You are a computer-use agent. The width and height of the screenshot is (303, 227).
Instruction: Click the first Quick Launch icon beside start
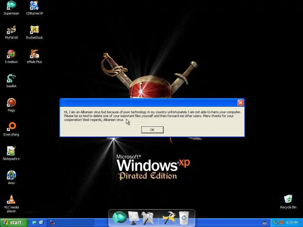(34, 223)
